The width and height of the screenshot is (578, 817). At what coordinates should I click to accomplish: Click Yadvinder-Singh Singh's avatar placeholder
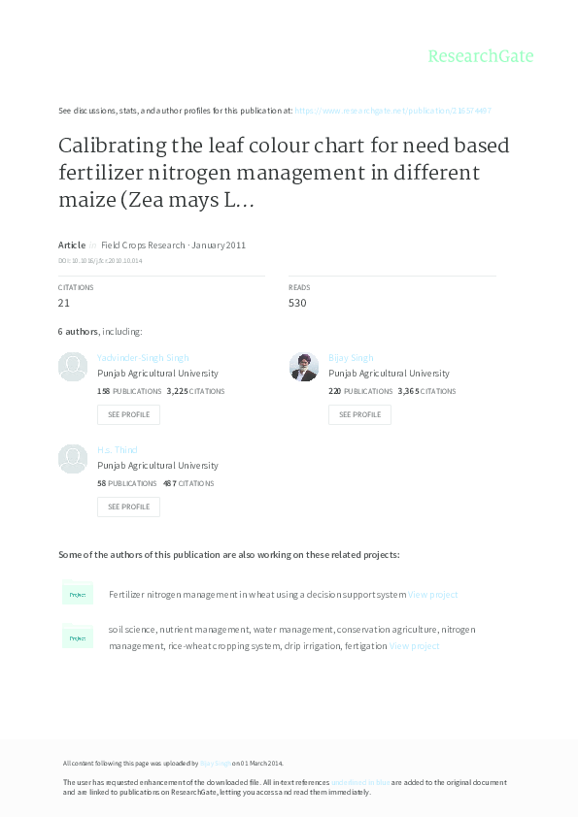click(x=73, y=366)
